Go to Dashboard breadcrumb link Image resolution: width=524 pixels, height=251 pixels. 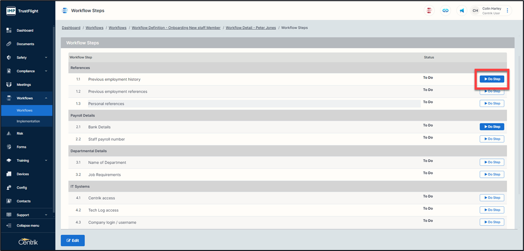tap(71, 28)
